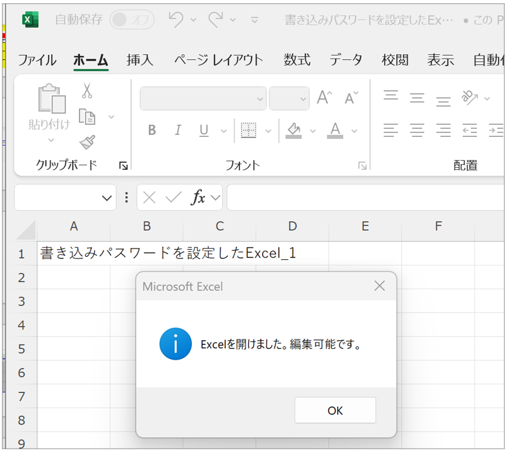
Task: Switch to the 挿入 (Insert) tab
Action: 139,60
